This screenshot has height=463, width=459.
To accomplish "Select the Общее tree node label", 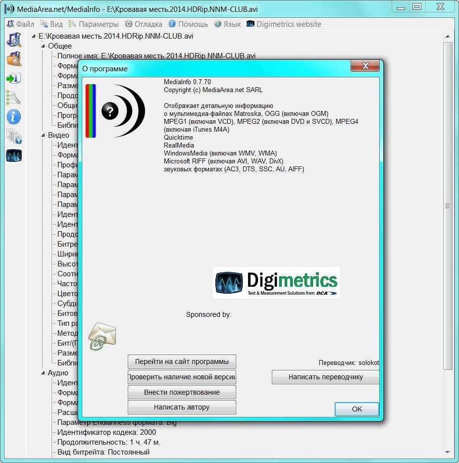I will tap(60, 46).
